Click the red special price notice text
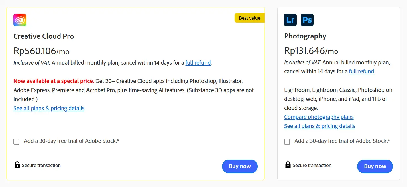407x187 pixels. tap(54, 81)
